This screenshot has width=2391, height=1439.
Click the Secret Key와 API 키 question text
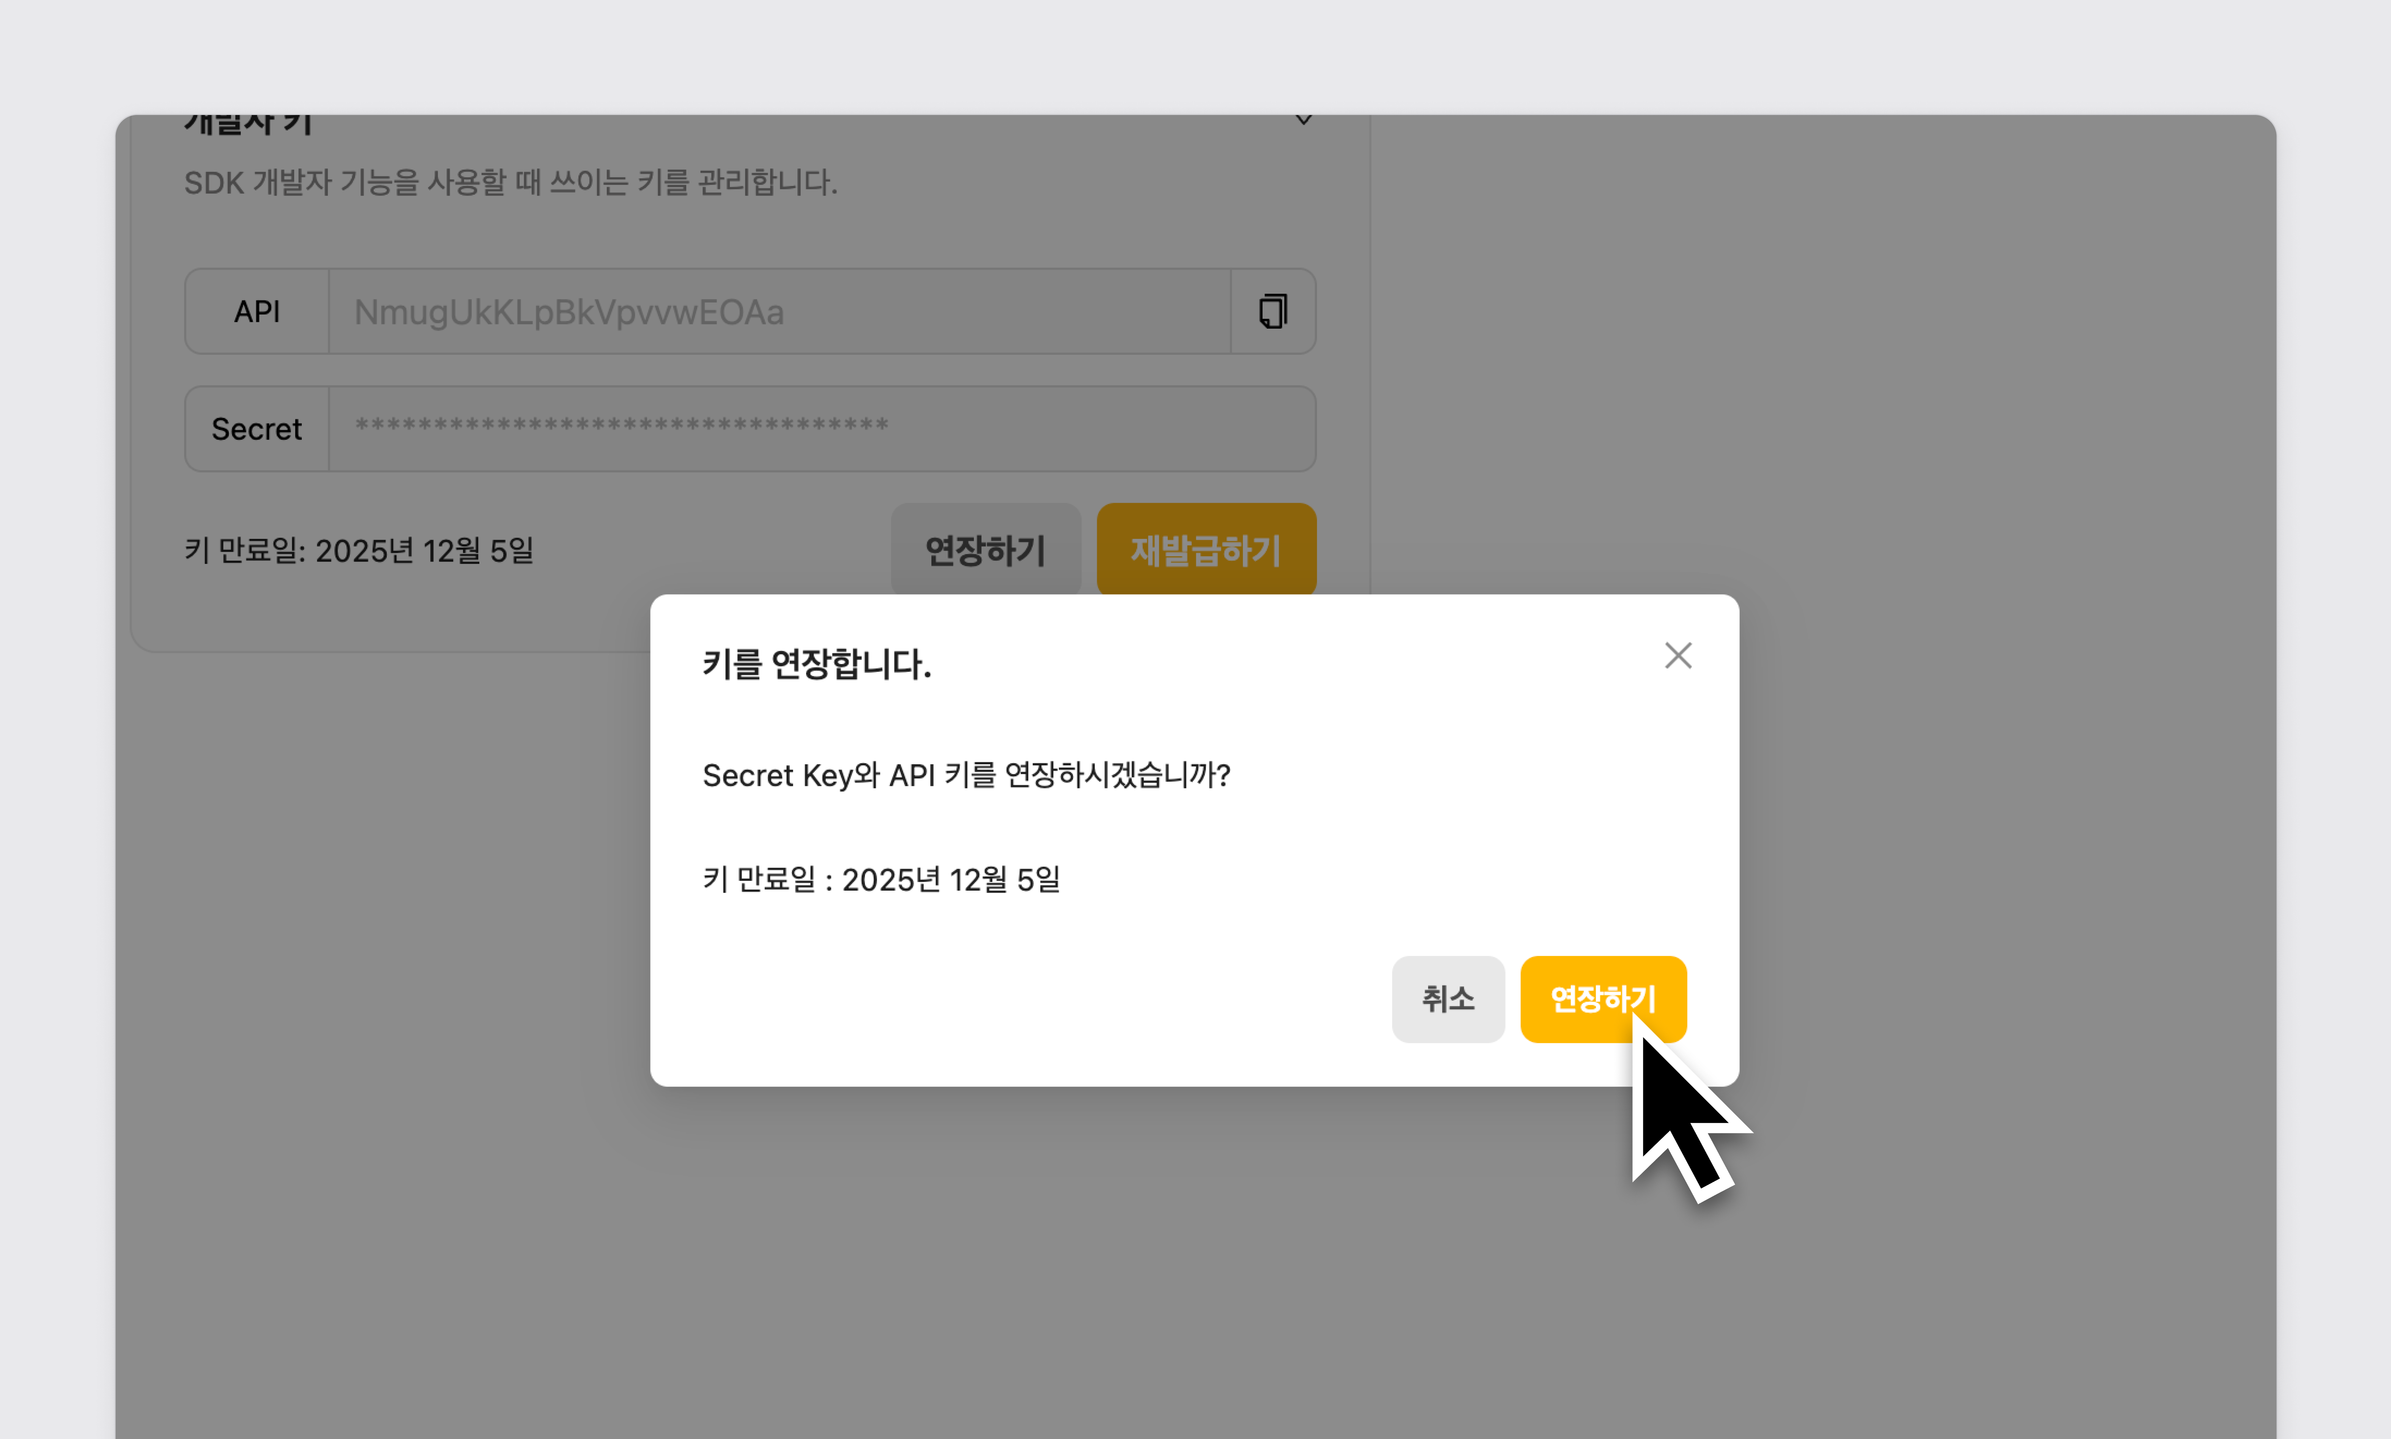(966, 775)
